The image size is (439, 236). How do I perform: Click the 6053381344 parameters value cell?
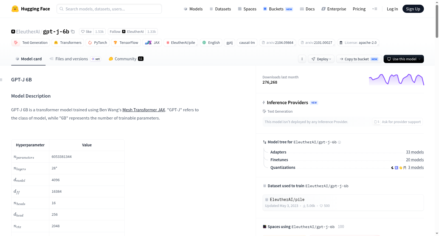[x=87, y=157]
